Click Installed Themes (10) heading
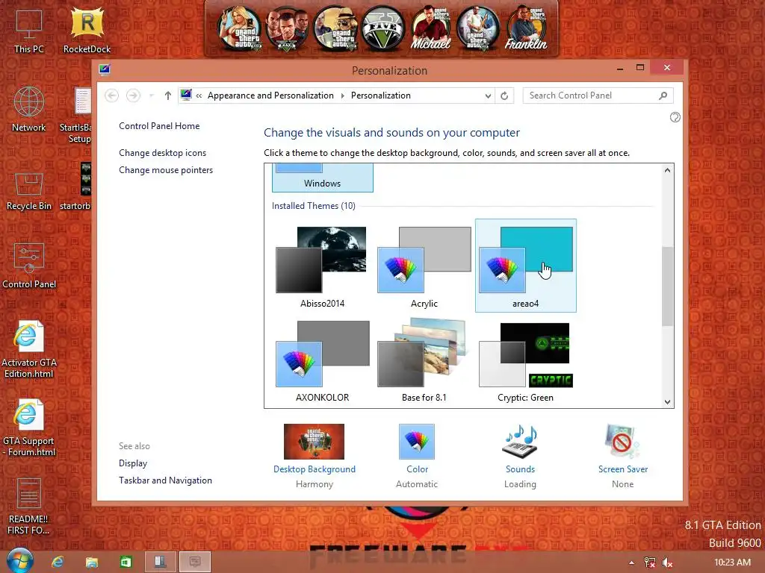Viewport: 765px width, 573px height. [x=313, y=206]
